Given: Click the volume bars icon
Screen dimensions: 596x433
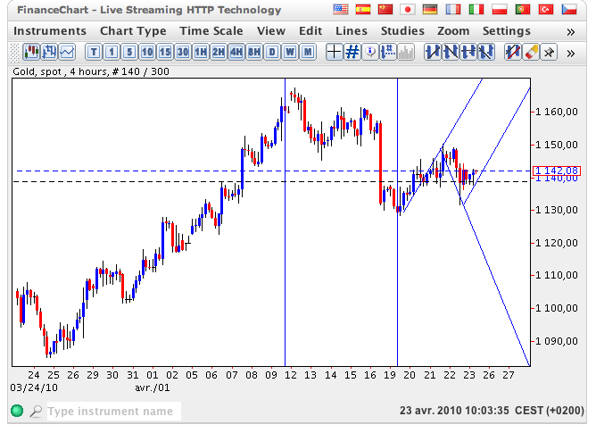Looking at the screenshot, I should [x=406, y=52].
